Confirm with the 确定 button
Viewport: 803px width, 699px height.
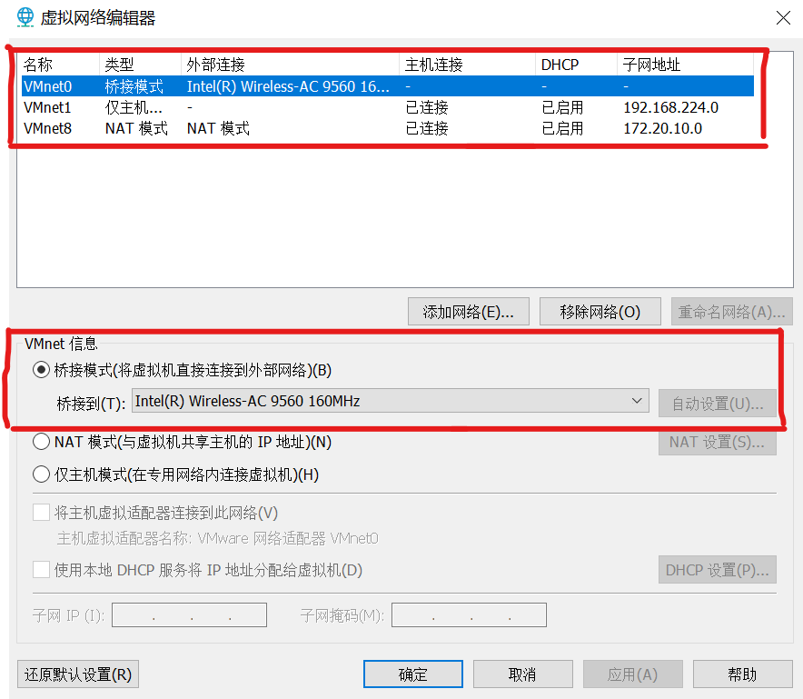[412, 674]
